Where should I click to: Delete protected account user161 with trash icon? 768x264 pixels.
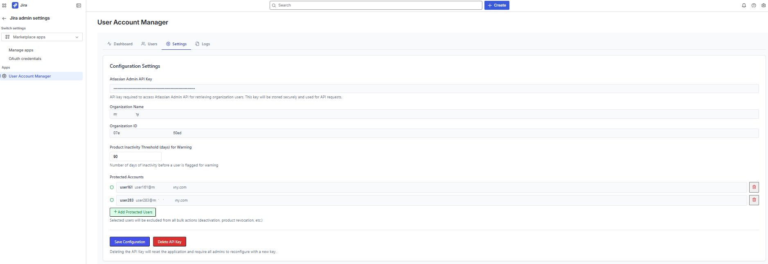754,187
